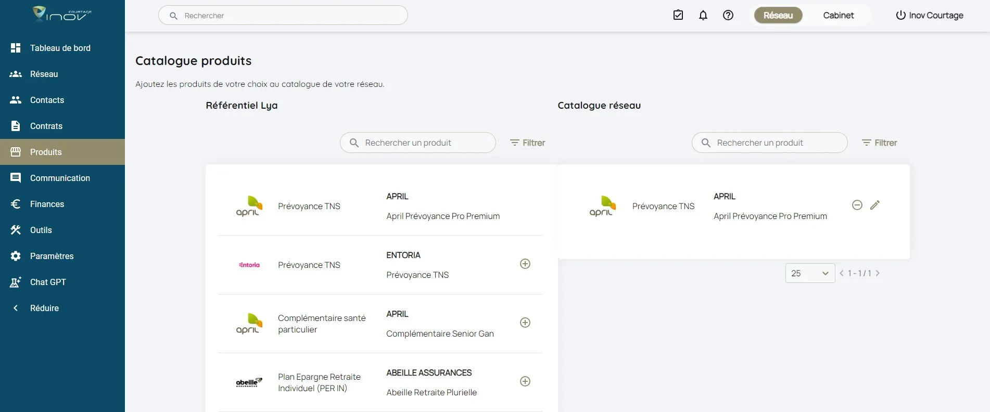Click ENTORIA insurer name

click(x=403, y=255)
